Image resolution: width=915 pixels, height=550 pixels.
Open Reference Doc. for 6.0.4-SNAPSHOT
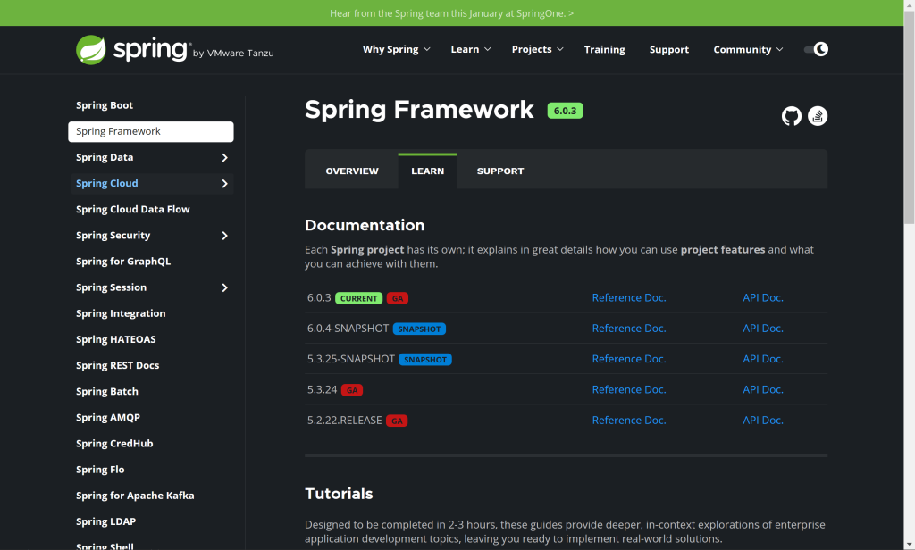point(629,329)
